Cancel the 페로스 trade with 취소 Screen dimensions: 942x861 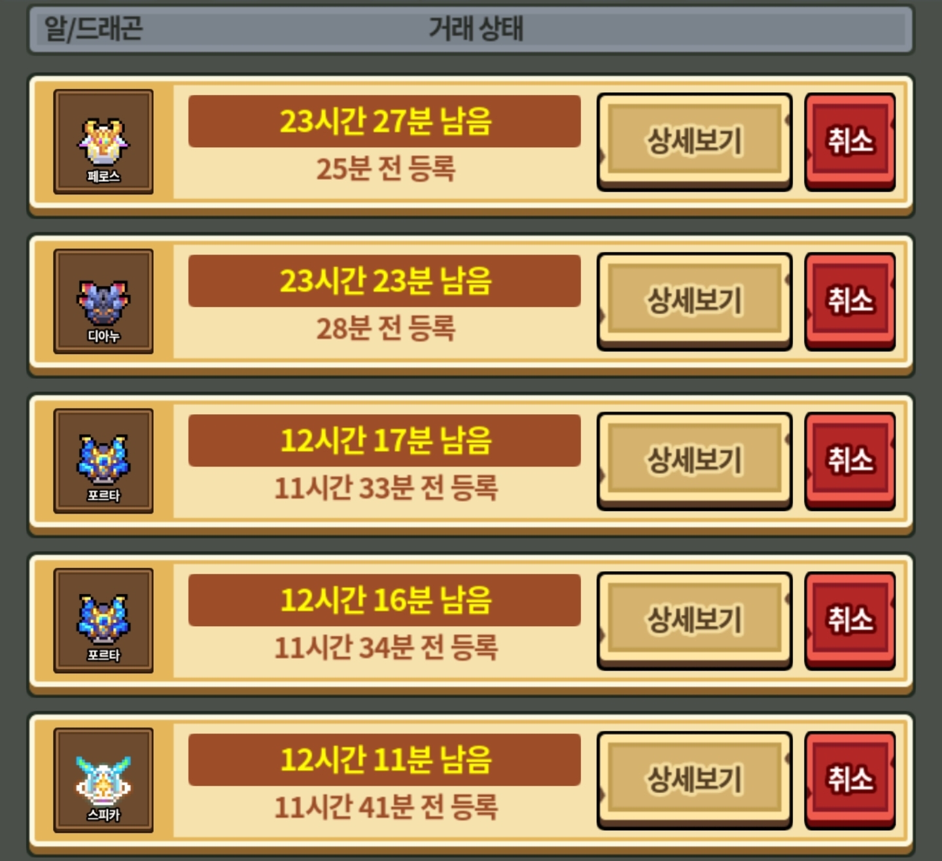pyautogui.click(x=850, y=142)
